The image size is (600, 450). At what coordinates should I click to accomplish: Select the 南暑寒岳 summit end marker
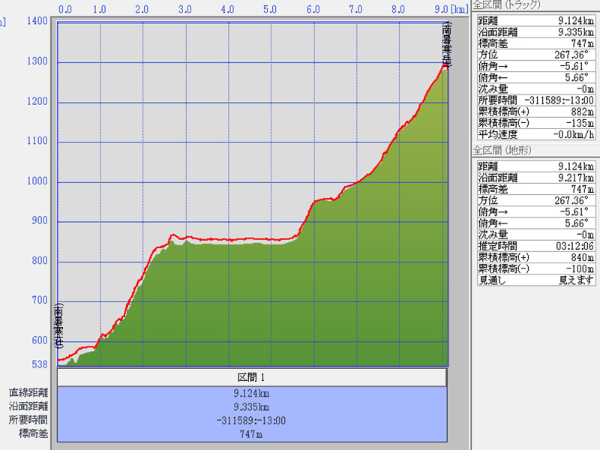(446, 43)
